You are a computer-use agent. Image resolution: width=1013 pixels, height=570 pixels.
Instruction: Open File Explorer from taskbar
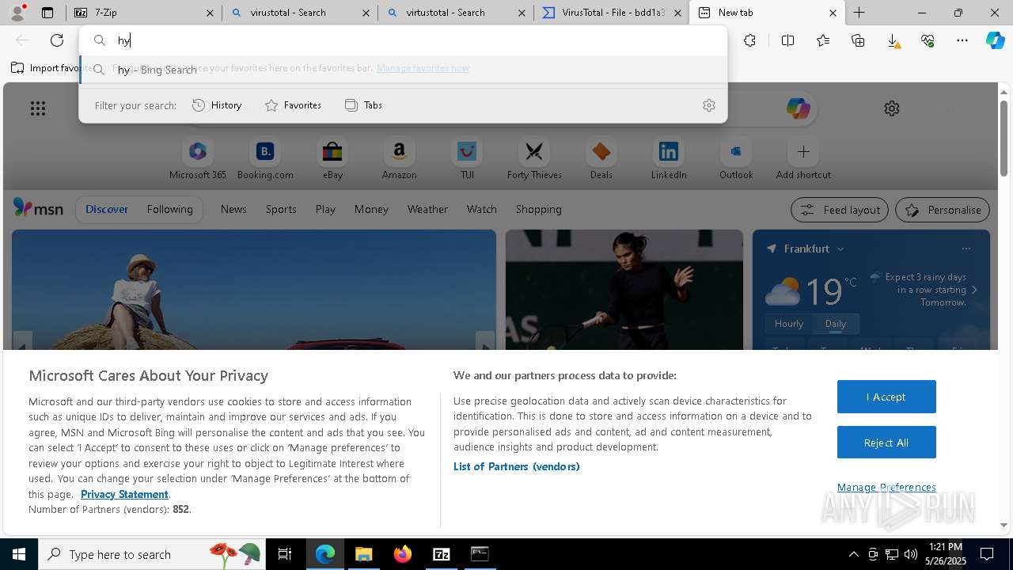point(363,554)
